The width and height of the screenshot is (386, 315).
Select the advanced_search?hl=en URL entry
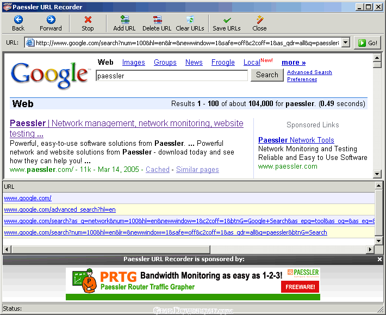click(60, 209)
